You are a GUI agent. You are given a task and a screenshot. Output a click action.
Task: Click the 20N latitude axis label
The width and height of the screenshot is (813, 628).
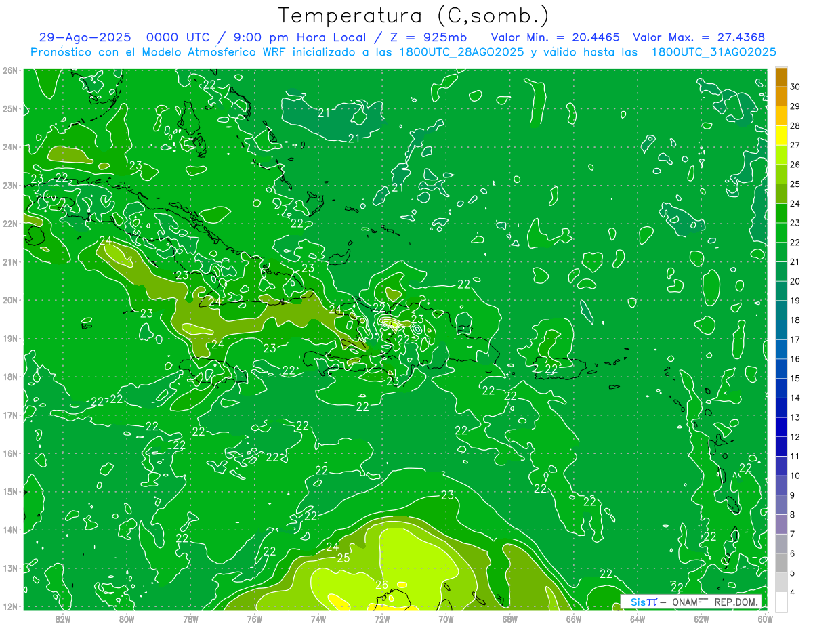[9, 300]
